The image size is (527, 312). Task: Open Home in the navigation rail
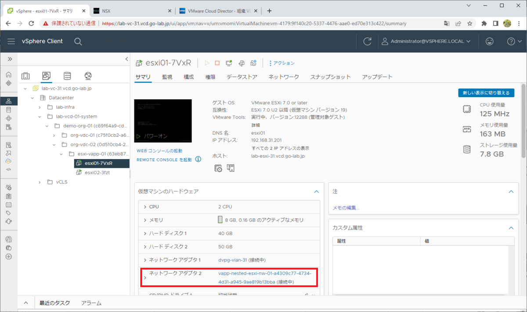[x=9, y=74]
